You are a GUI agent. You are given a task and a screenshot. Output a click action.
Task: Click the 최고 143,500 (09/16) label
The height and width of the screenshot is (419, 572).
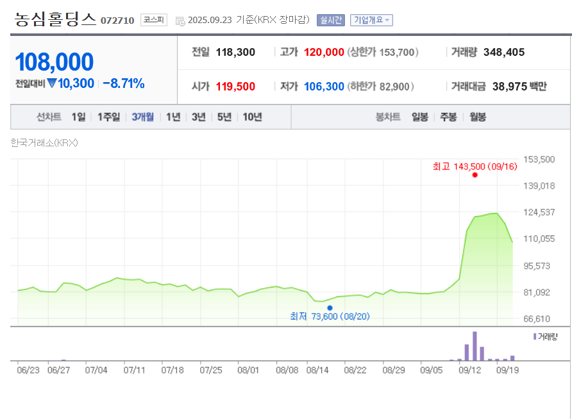point(475,166)
